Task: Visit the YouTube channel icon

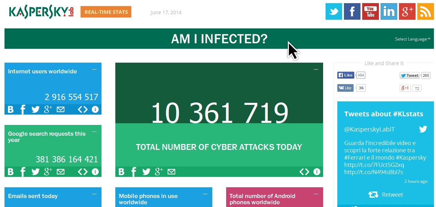Action: 370,11
